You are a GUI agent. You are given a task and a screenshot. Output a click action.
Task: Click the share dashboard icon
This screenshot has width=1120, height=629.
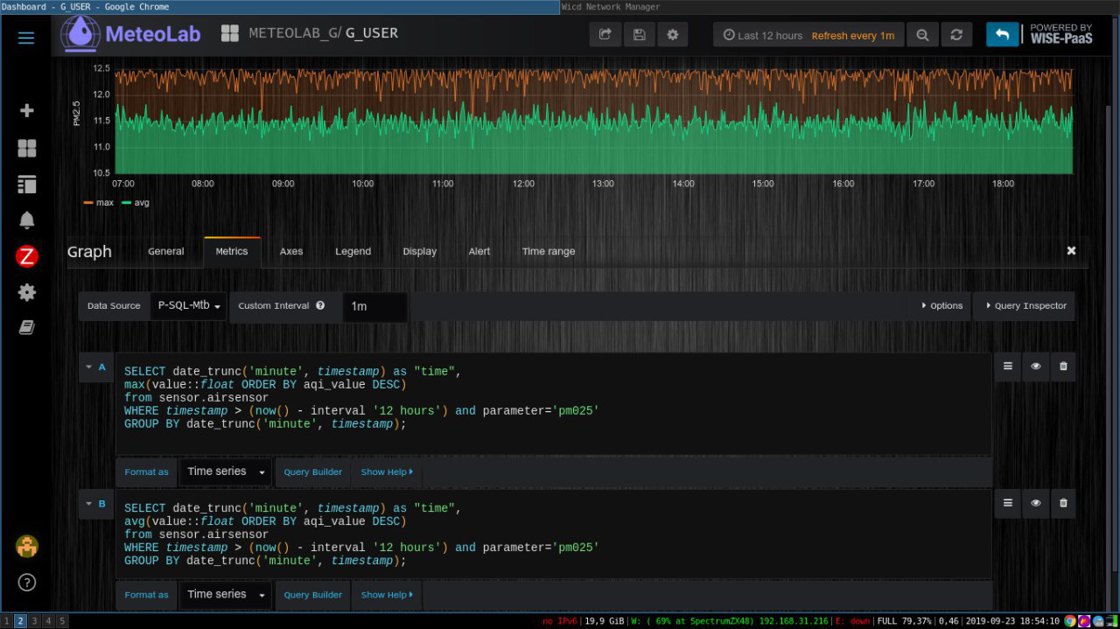(605, 35)
